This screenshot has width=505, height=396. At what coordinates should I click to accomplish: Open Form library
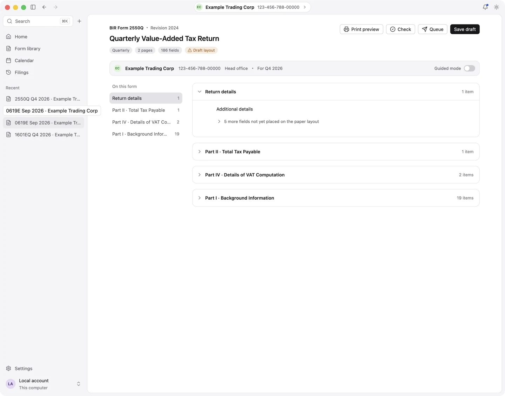(x=43, y=48)
